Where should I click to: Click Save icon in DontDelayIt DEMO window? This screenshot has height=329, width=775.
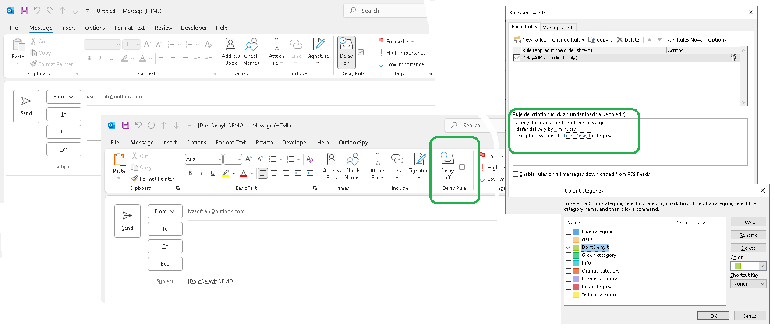(126, 125)
